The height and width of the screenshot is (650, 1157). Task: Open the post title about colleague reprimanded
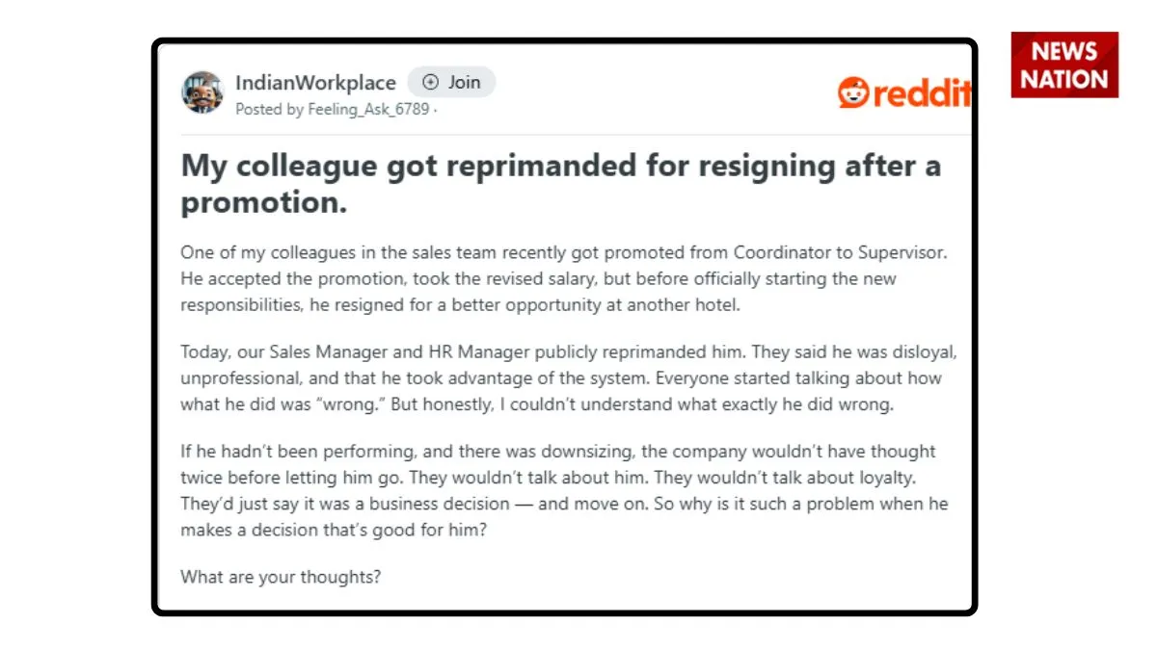tap(561, 184)
